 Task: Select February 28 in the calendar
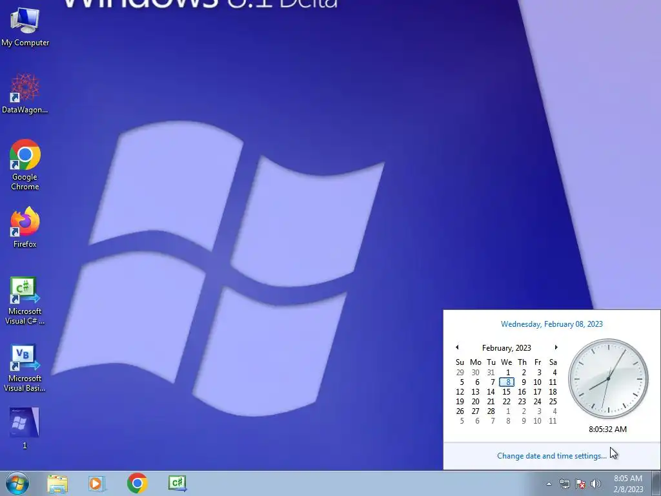click(x=491, y=411)
